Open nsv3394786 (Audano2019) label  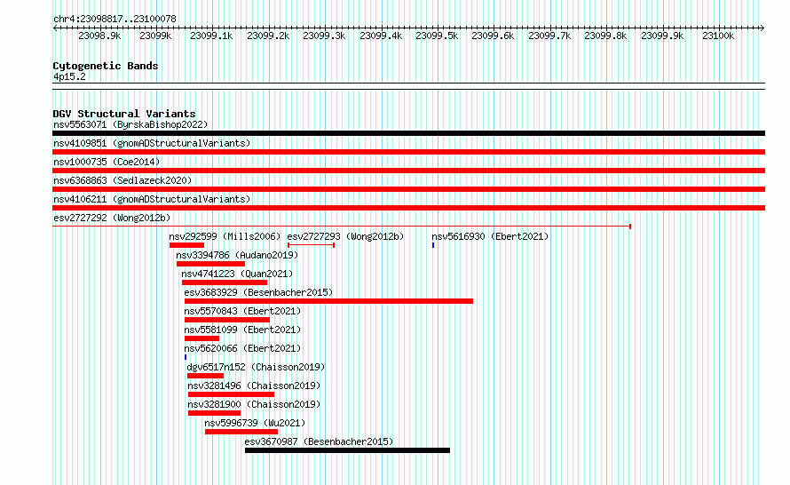pyautogui.click(x=237, y=255)
